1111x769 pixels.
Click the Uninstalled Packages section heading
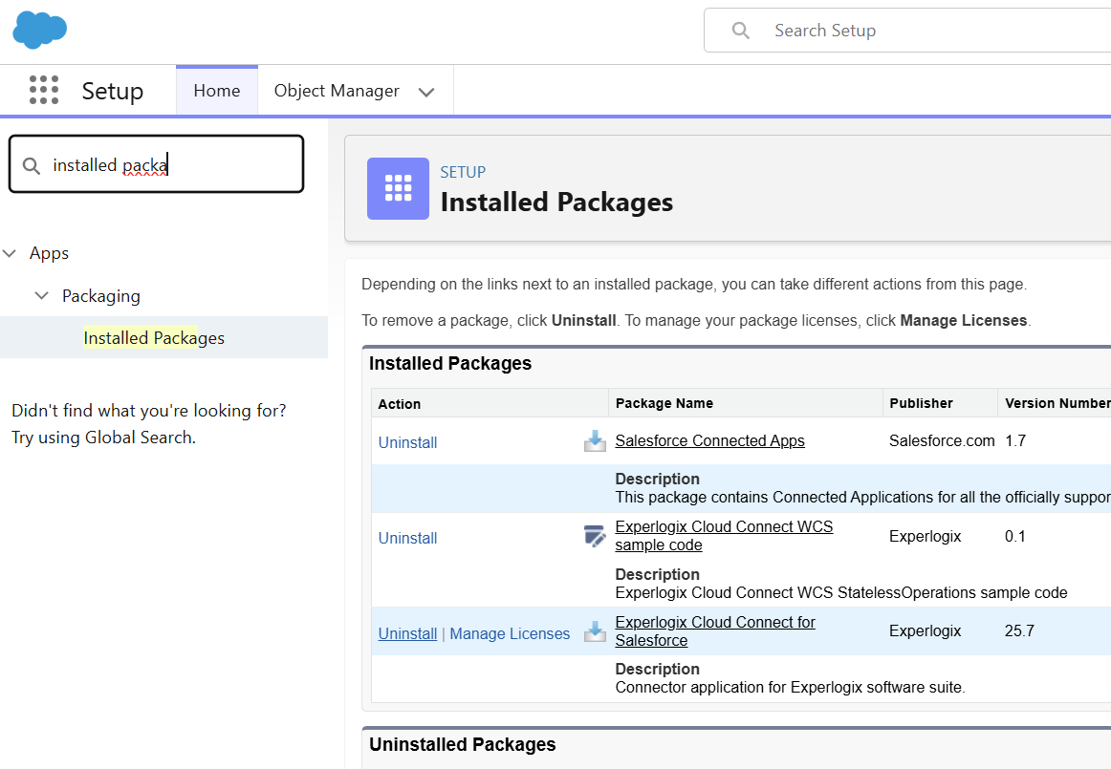coord(463,744)
